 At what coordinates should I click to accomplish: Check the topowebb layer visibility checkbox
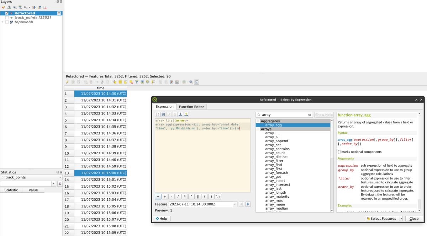point(7,22)
